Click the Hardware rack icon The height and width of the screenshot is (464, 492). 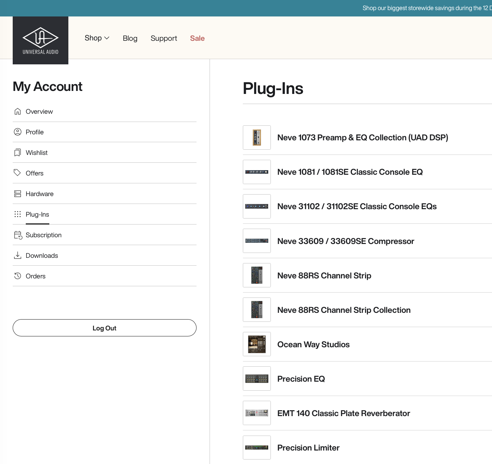(18, 194)
